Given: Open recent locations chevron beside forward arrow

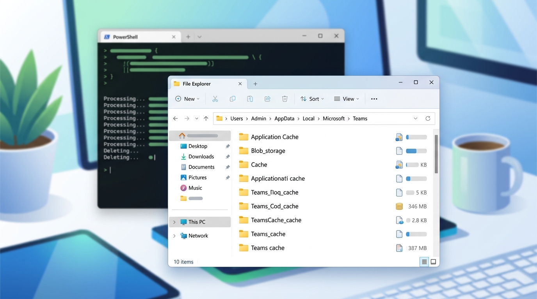Looking at the screenshot, I should (x=196, y=118).
